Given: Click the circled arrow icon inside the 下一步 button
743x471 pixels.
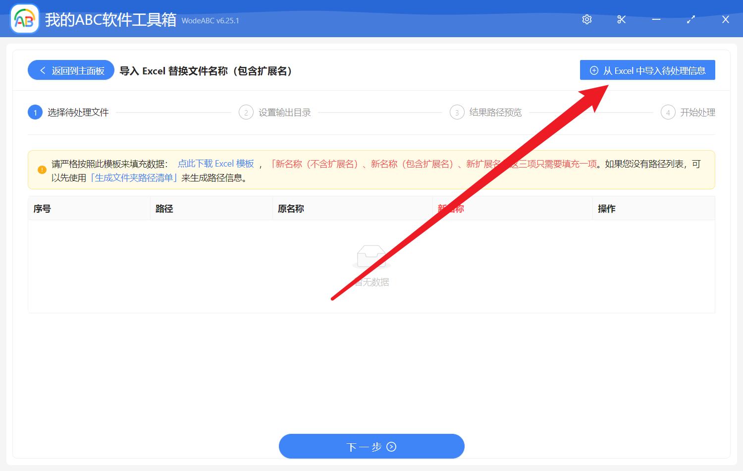Looking at the screenshot, I should (391, 446).
